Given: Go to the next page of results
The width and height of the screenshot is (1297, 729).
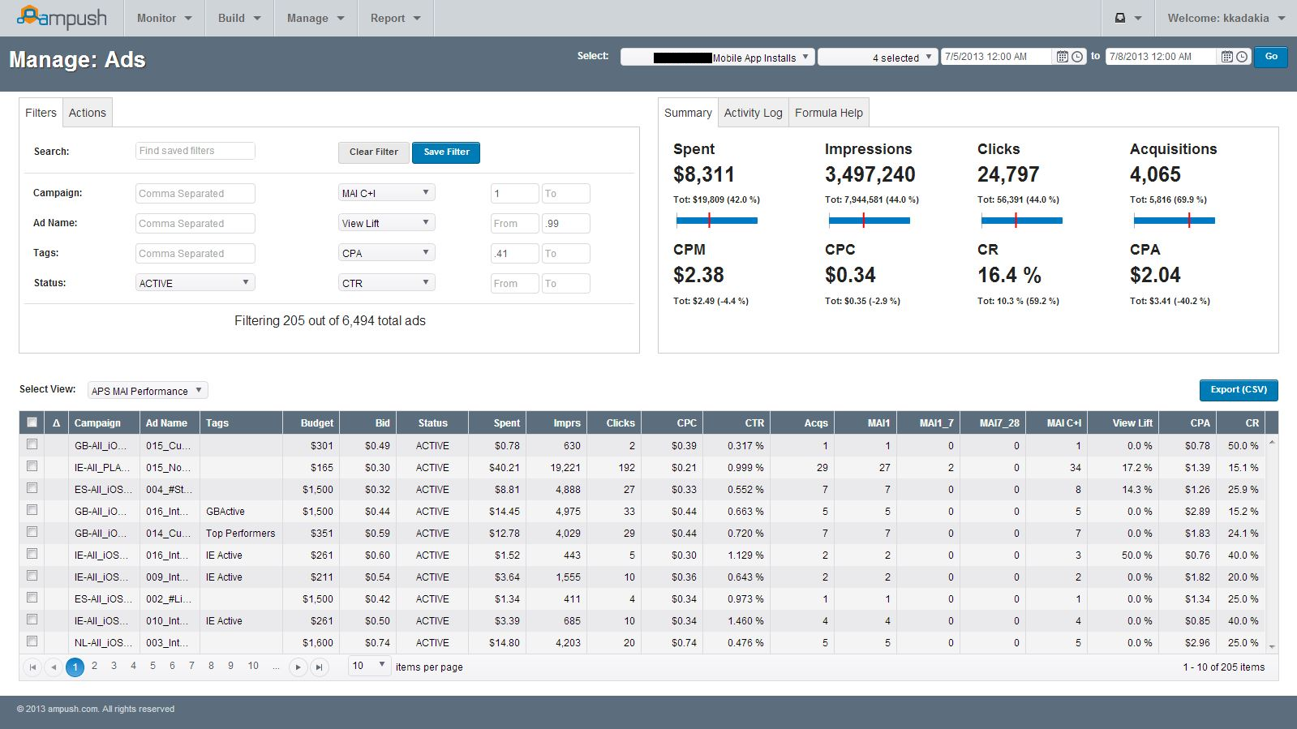Looking at the screenshot, I should [x=298, y=667].
